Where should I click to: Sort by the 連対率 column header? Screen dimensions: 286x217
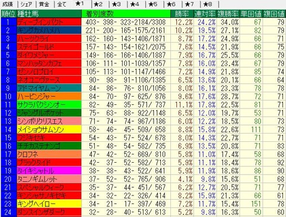205,14
